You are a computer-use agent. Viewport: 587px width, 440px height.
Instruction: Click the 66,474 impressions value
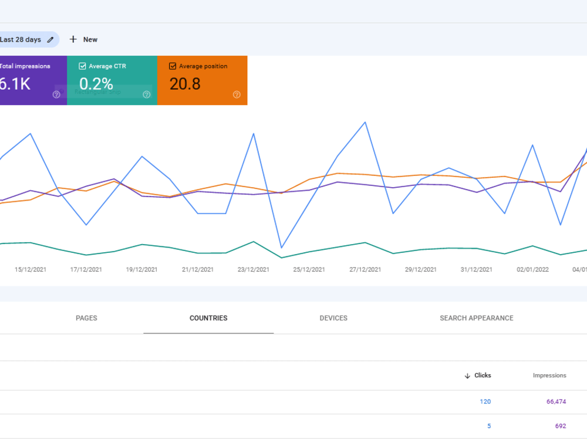556,401
